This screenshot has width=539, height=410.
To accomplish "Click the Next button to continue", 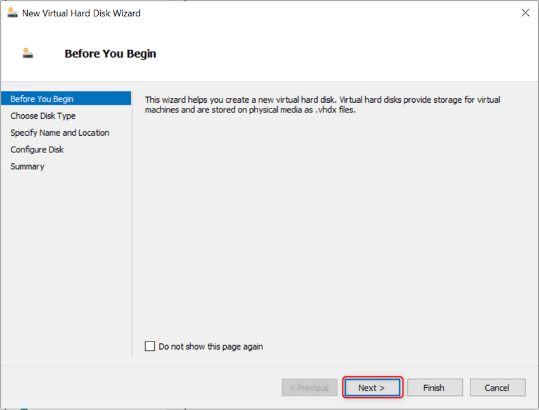I will (372, 387).
